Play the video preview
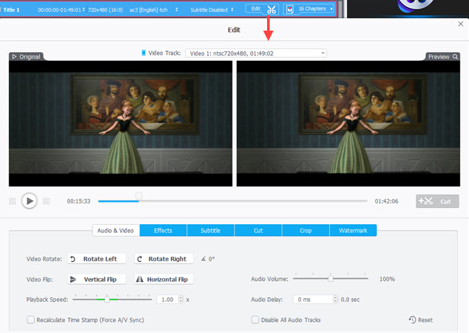The image size is (469, 333). tap(29, 201)
